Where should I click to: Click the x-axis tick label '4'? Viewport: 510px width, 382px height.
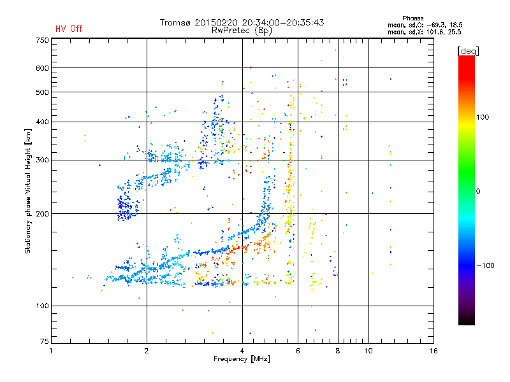pos(242,351)
